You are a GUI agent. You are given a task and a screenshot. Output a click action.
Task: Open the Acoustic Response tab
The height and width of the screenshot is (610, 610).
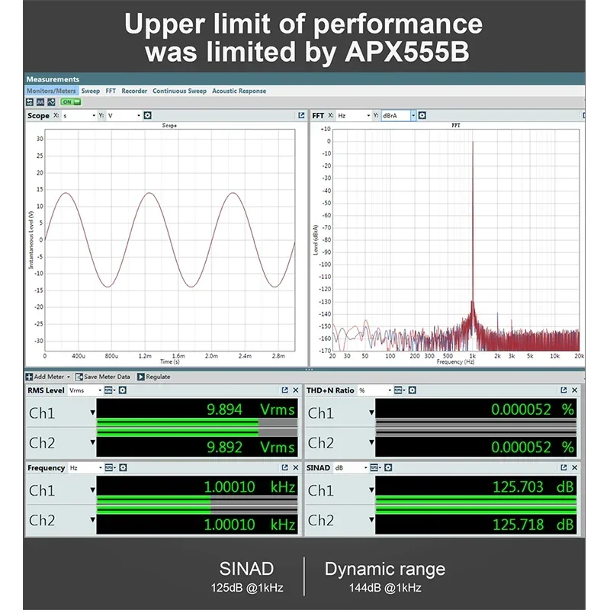pos(240,90)
